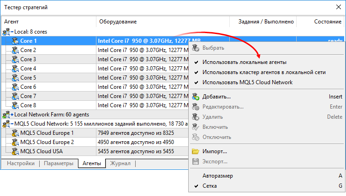Screen dimensions: 346x196
Task: Choose Авторазмер from the context menu
Action: (x=217, y=176)
